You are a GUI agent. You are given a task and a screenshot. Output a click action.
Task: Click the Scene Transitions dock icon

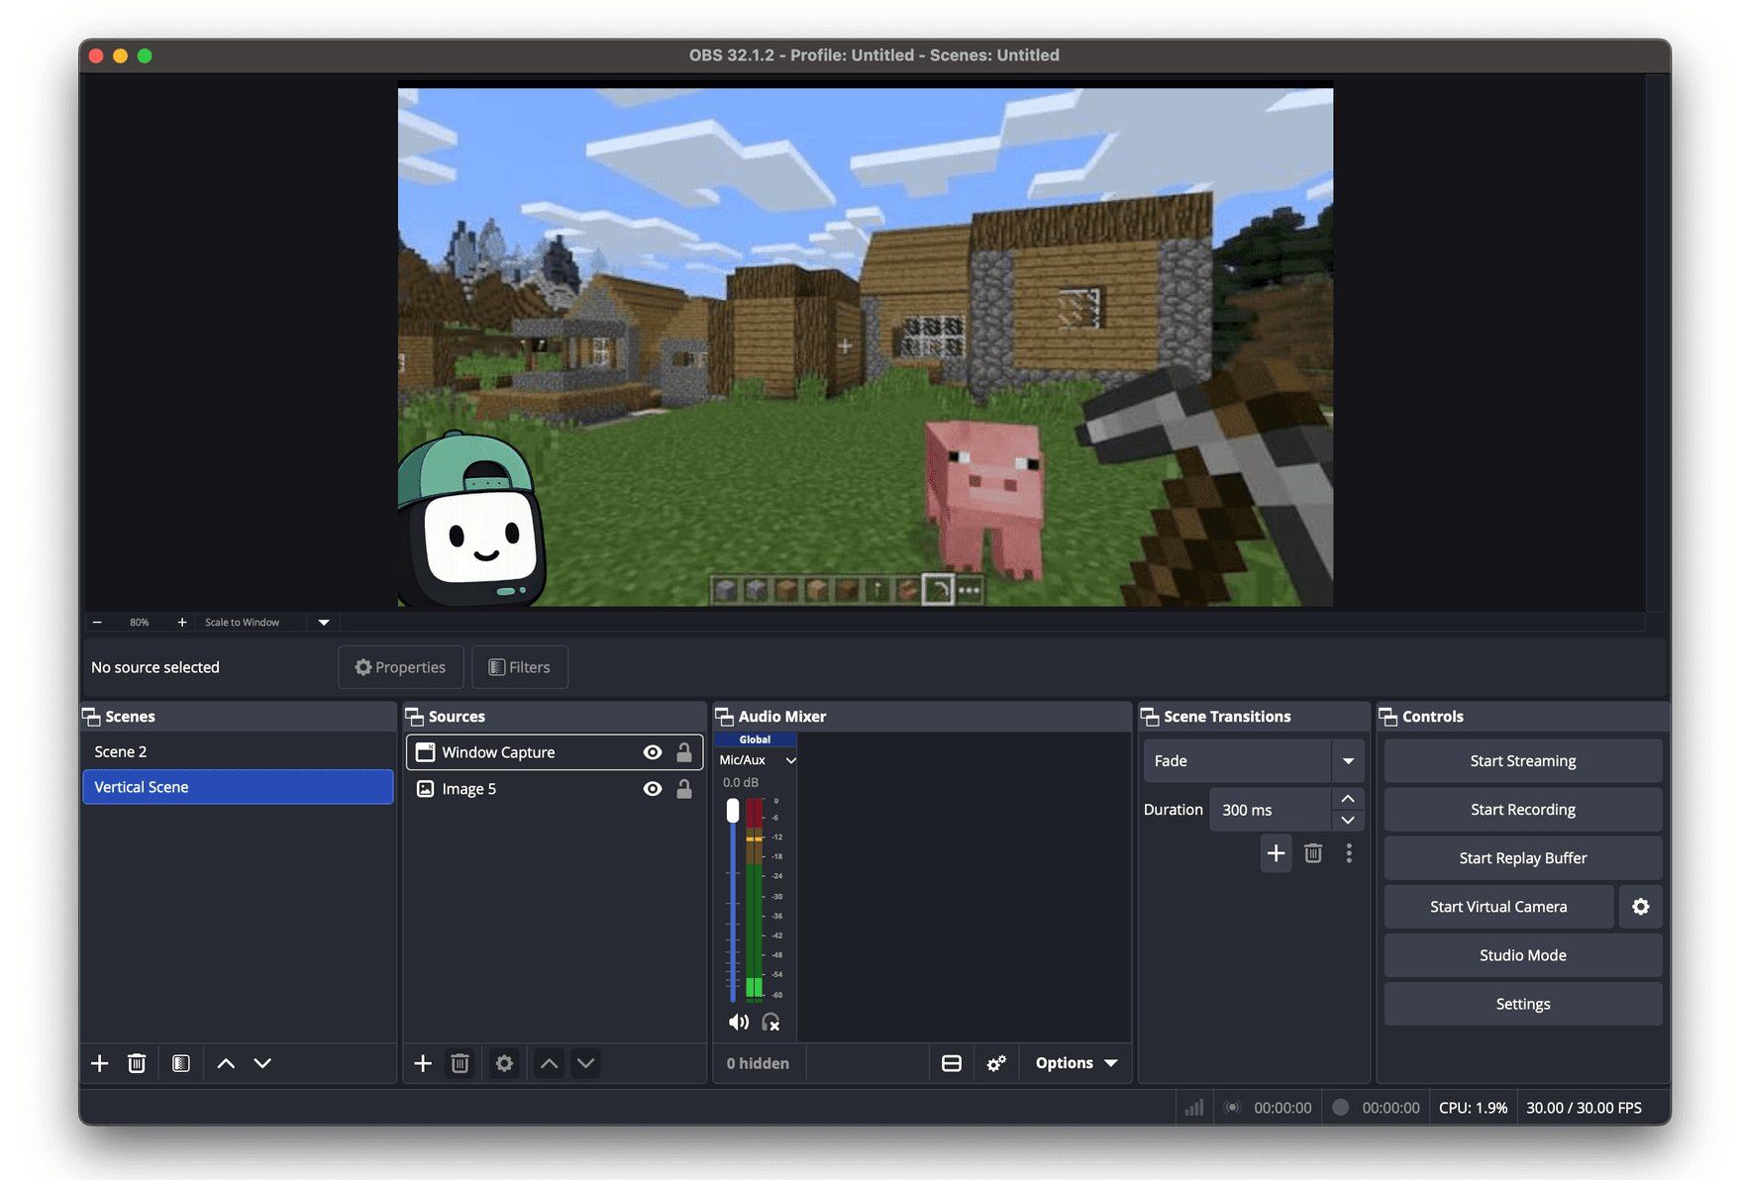(1150, 717)
